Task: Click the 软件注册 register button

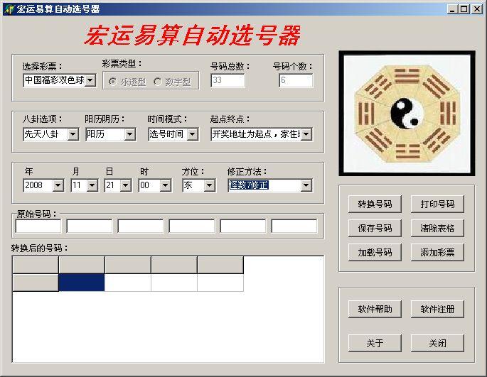Action: pos(437,309)
